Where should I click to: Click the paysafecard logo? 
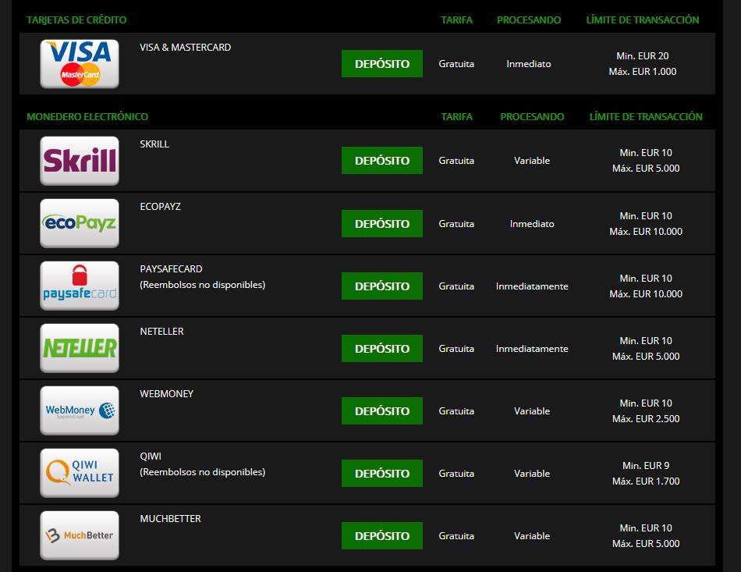(x=80, y=286)
